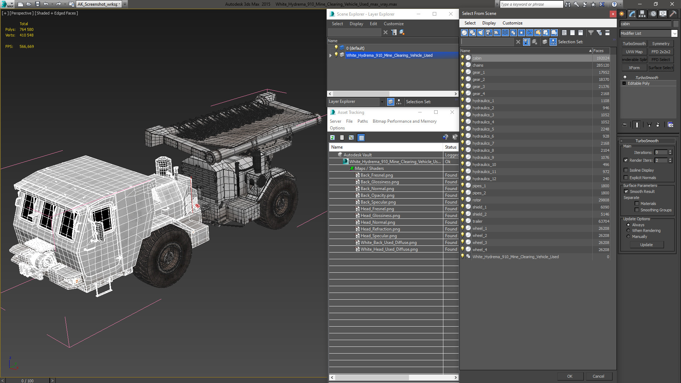The image size is (681, 383).
Task: Click Refresh icon in Asset Tracking toolbar
Action: click(332, 138)
